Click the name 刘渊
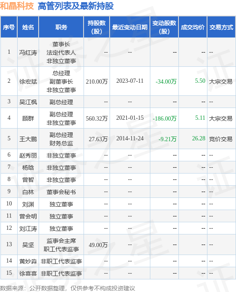 [28, 204]
